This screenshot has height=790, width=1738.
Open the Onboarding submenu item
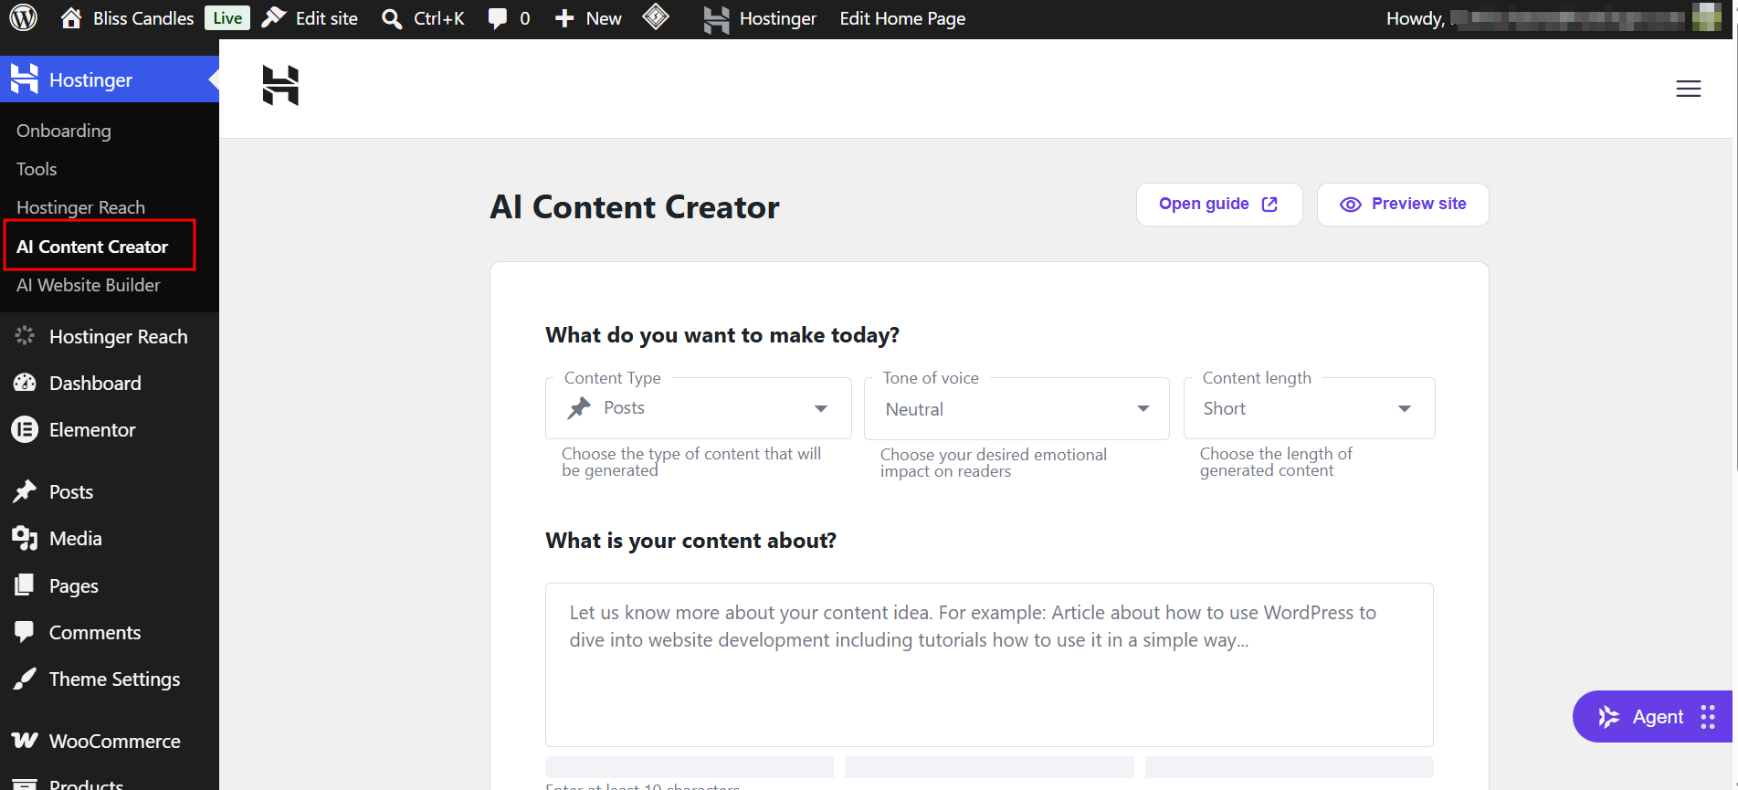[64, 131]
